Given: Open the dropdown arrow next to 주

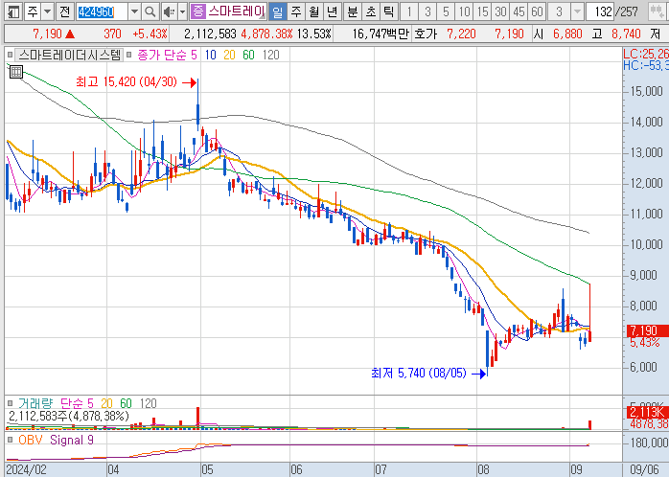Looking at the screenshot, I should tap(47, 11).
